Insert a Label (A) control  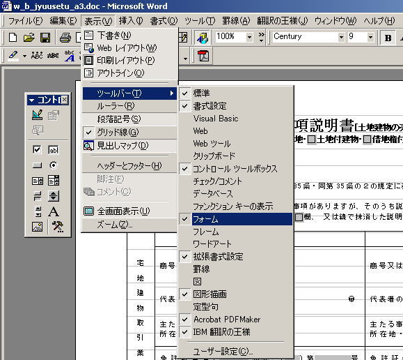tap(53, 212)
